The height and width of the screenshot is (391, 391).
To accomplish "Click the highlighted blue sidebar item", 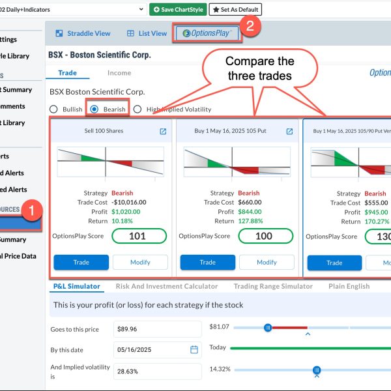I will tap(20, 223).
